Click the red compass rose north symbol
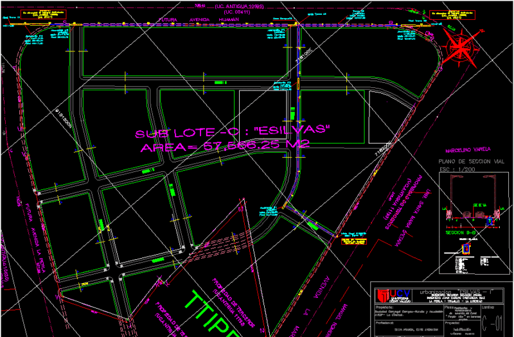 pyautogui.click(x=461, y=48)
